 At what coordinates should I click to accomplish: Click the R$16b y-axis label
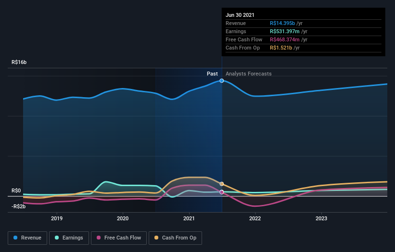[19, 62]
